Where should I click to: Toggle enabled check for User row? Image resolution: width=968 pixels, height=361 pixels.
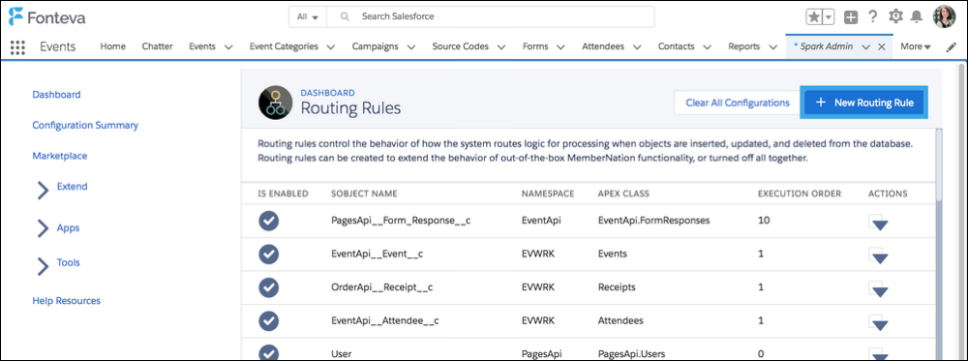(x=268, y=353)
